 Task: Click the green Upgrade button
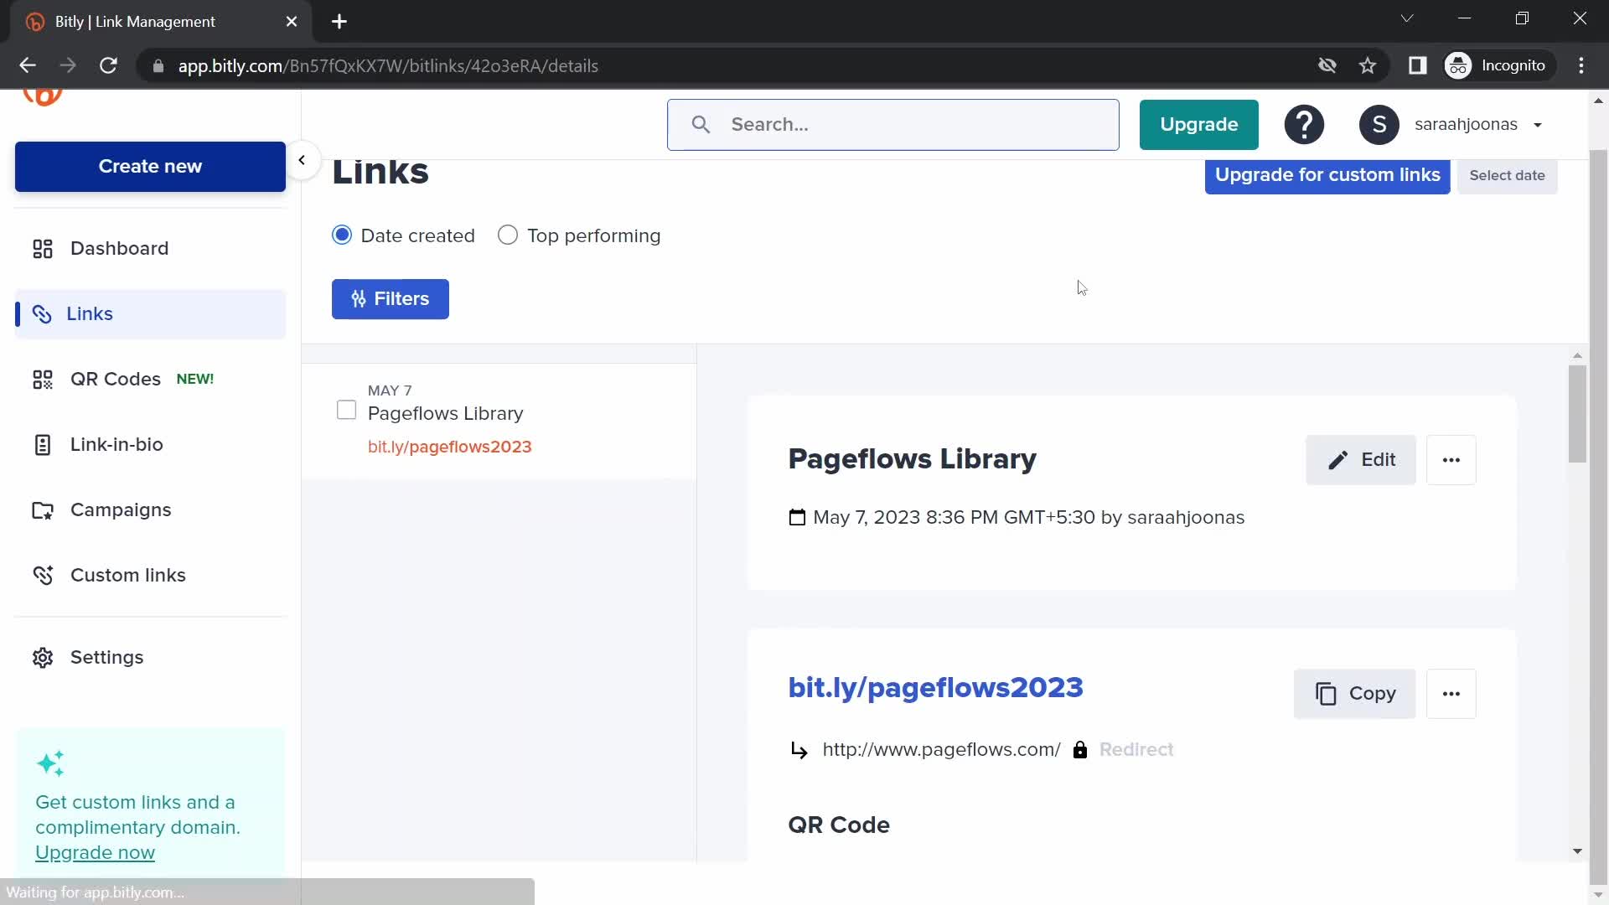tap(1198, 125)
